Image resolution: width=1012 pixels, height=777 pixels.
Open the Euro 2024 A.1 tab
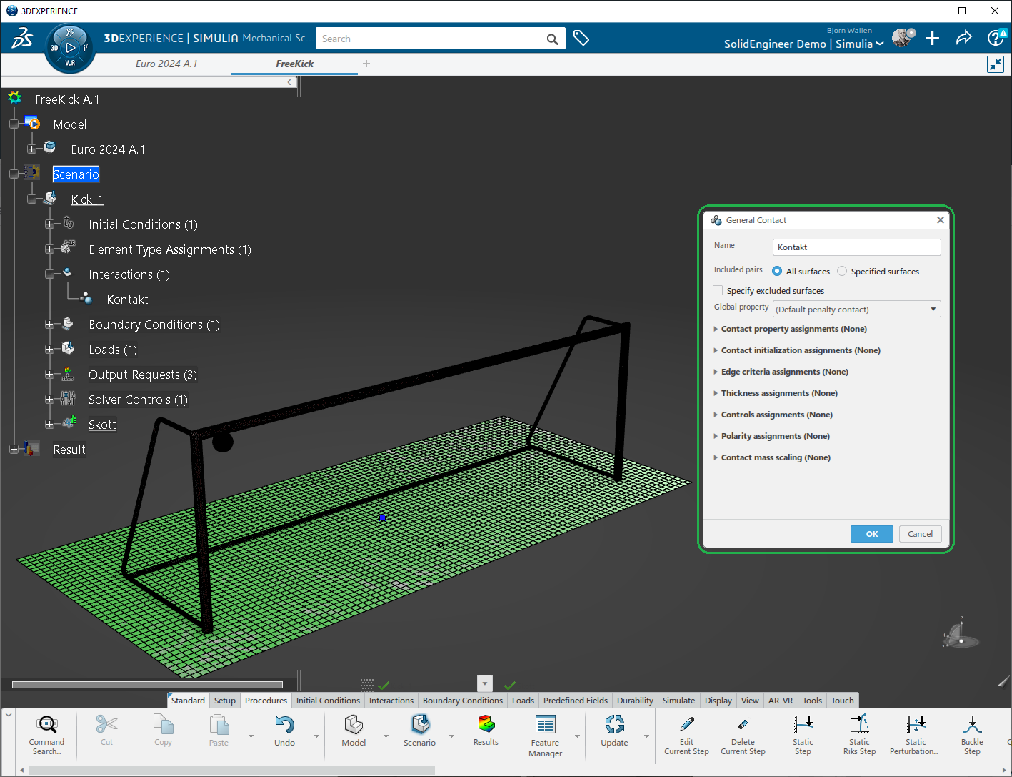pyautogui.click(x=166, y=64)
